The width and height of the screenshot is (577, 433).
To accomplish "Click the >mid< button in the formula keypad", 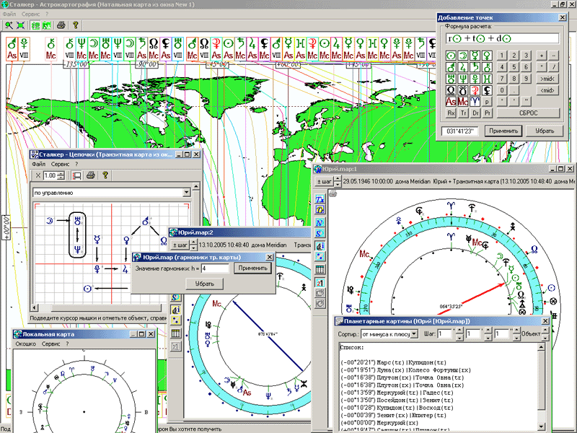I will coord(547,79).
